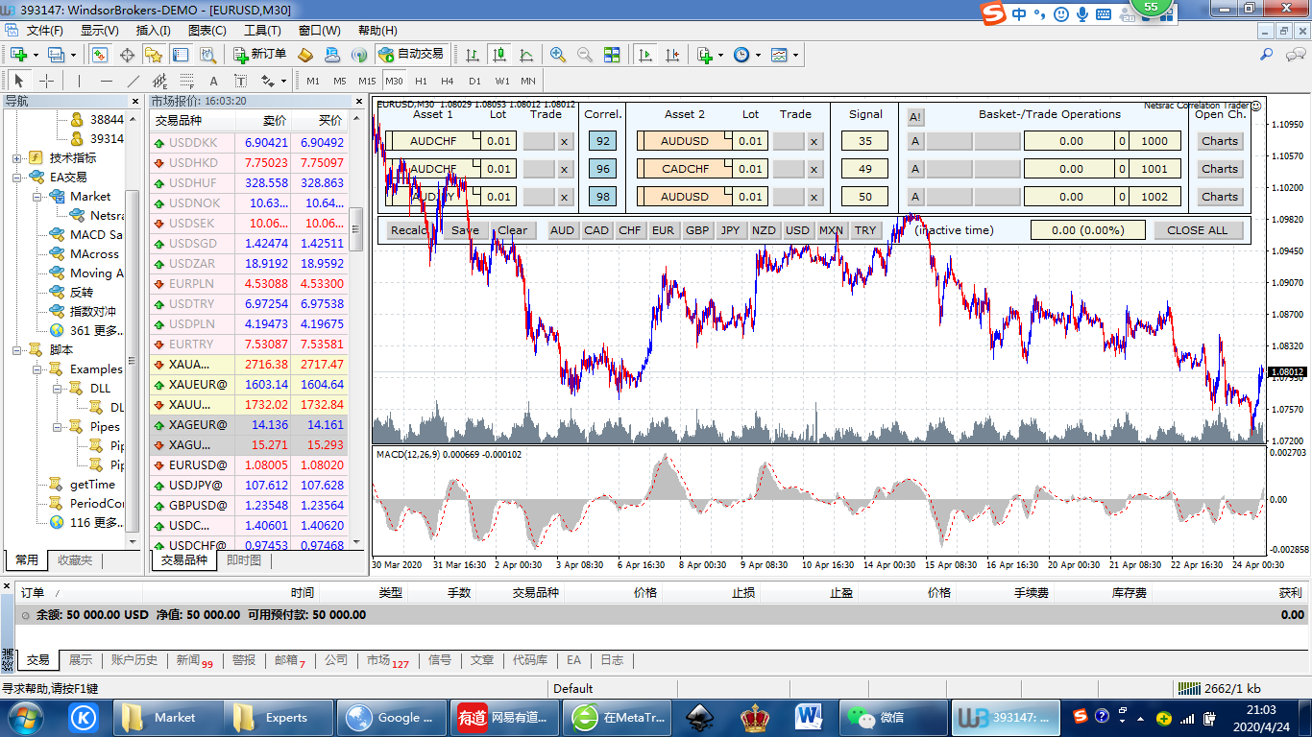Viewport: 1312px width, 737px height.
Task: Collapse the Pipes tree node
Action: point(56,426)
